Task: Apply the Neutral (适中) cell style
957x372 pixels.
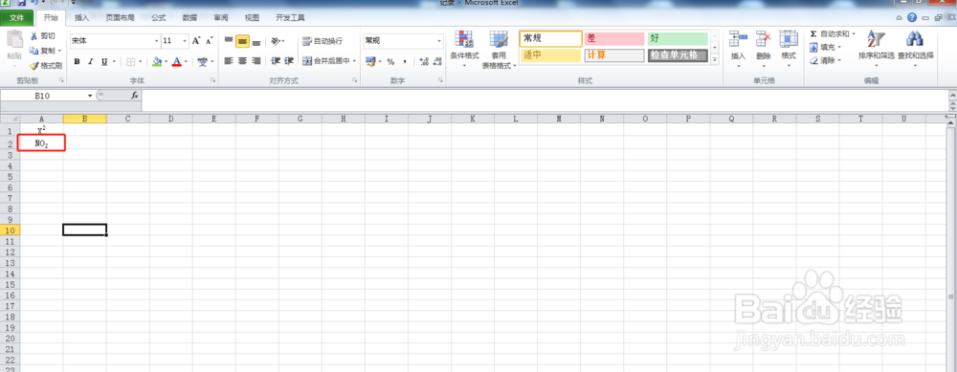Action: pos(550,55)
